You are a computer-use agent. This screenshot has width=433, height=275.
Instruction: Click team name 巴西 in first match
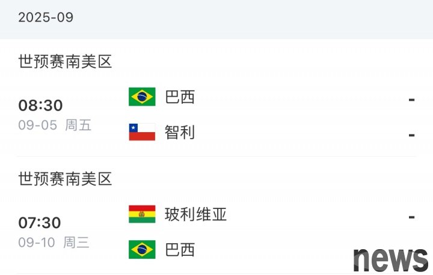tap(180, 97)
